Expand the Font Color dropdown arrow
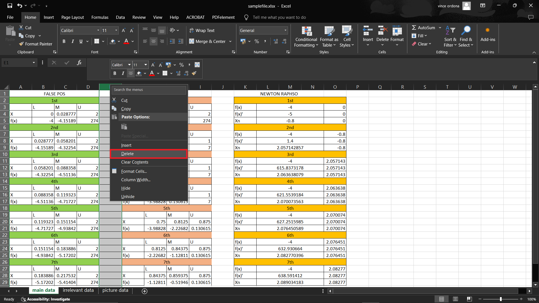539x303 pixels. pyautogui.click(x=132, y=42)
